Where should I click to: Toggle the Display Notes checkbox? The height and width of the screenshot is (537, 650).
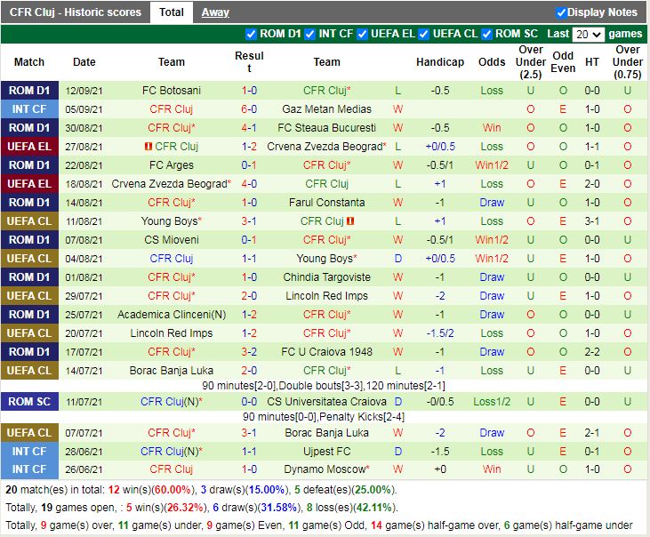pyautogui.click(x=561, y=12)
